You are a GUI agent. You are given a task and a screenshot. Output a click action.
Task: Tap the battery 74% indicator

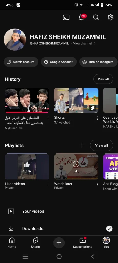[106, 5]
